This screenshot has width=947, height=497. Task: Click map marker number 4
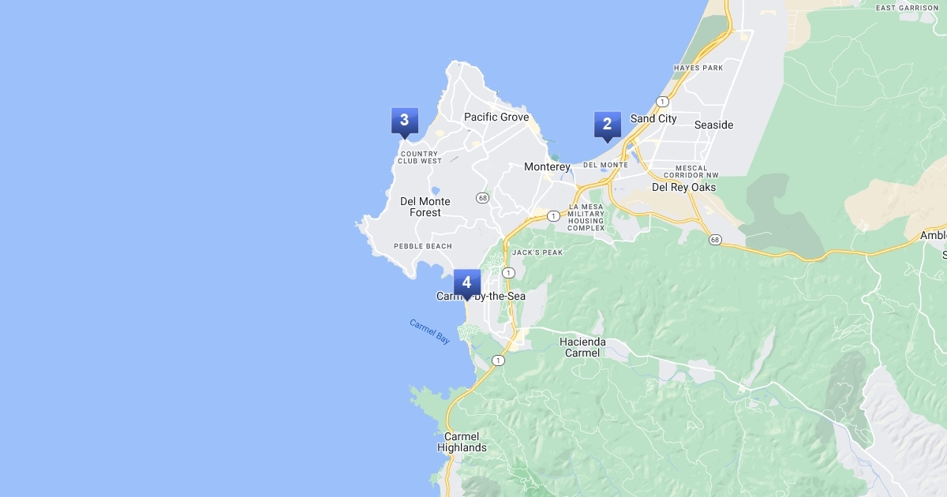click(x=466, y=284)
